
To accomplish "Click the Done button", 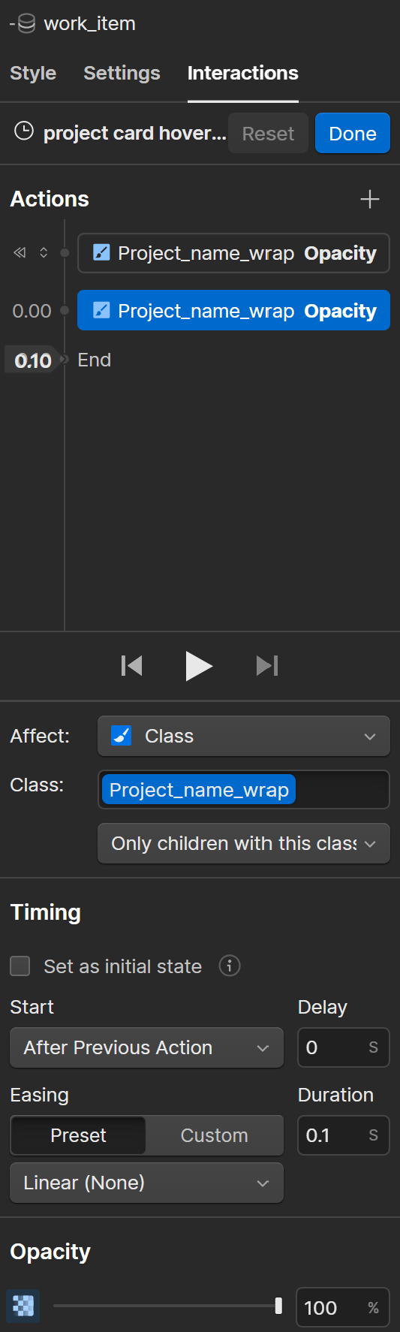I will point(353,133).
